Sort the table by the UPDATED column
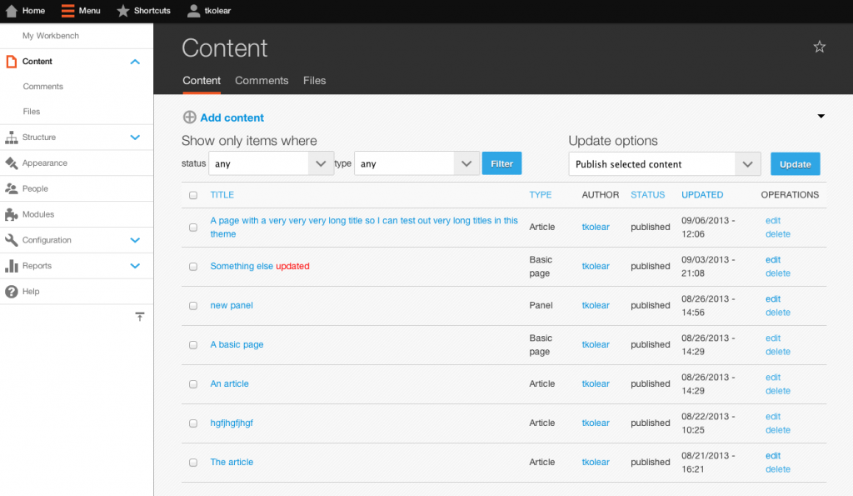853x496 pixels. (702, 195)
